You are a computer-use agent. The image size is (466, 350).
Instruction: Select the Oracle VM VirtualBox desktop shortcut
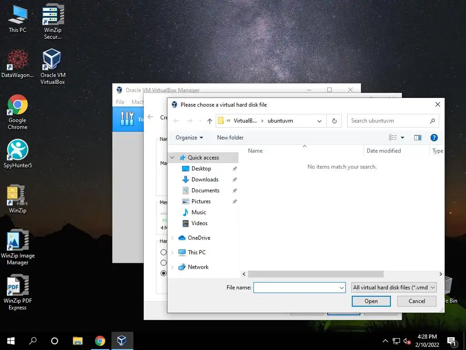coord(53,67)
